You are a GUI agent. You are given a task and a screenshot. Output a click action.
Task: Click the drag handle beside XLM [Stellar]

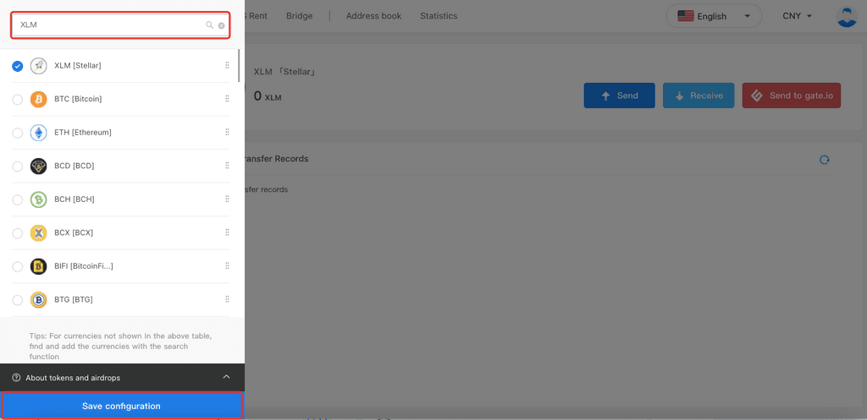pos(227,66)
